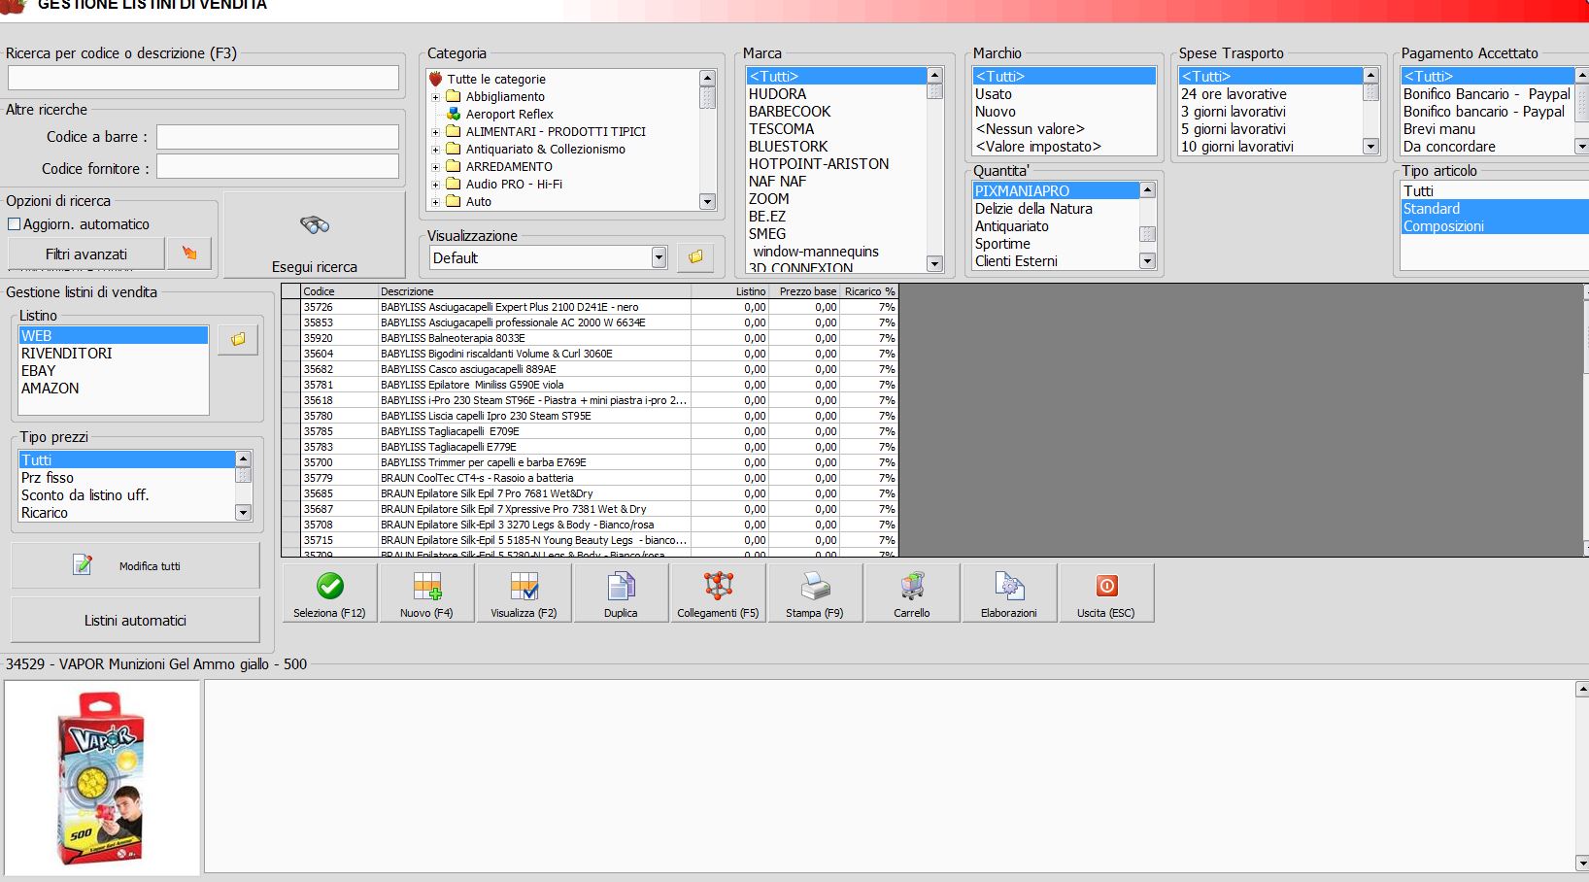
Task: Select HUDORA in the Marca list
Action: [x=836, y=94]
